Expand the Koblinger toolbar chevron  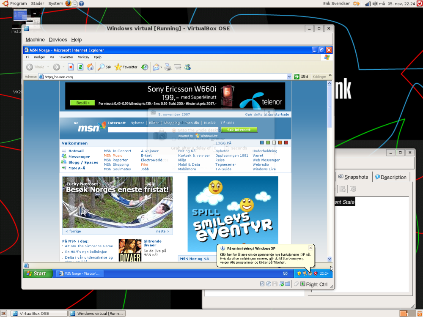pos(330,76)
